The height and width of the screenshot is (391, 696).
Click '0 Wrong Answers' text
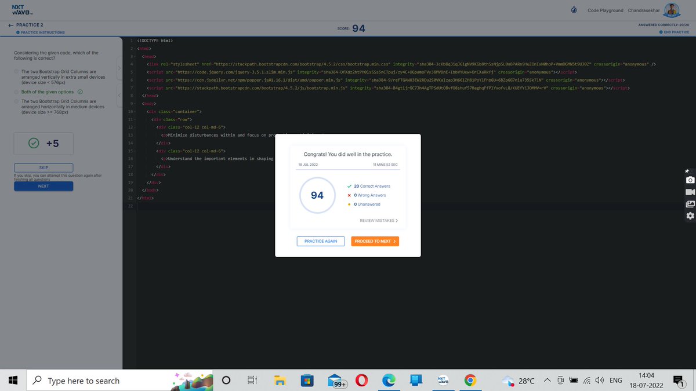pos(369,195)
